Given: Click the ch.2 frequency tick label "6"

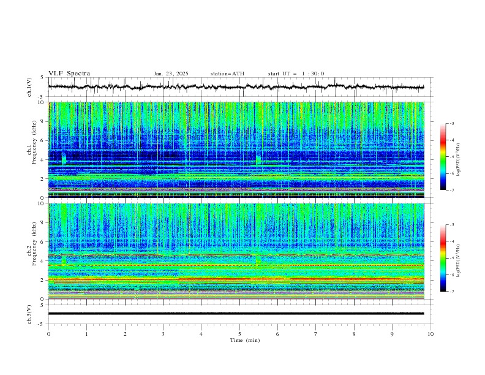Looking at the screenshot, I should click(x=43, y=241).
